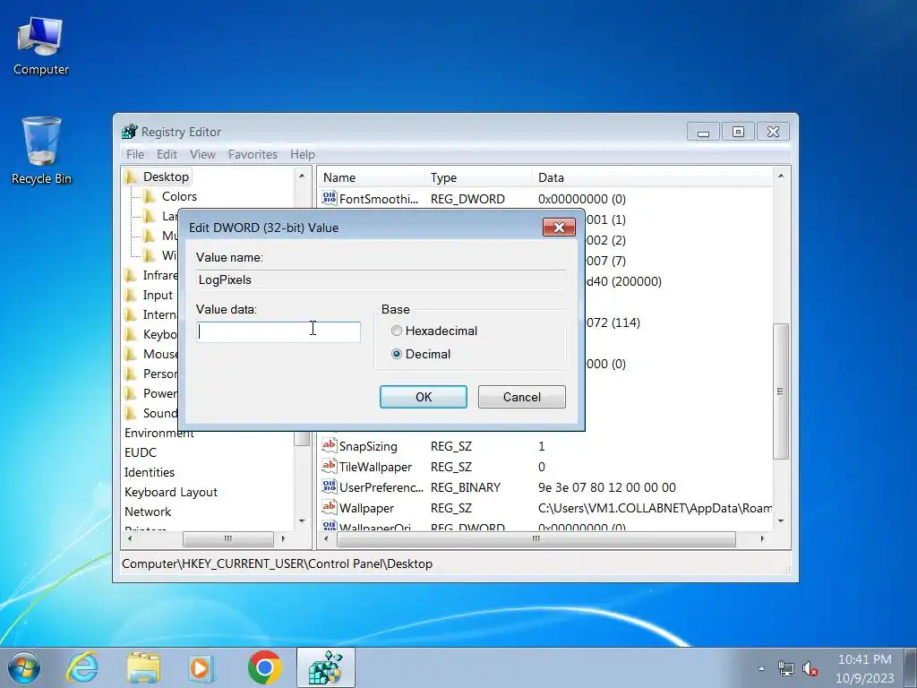
Task: Open the Recycle Bin desktop icon
Action: point(41,150)
